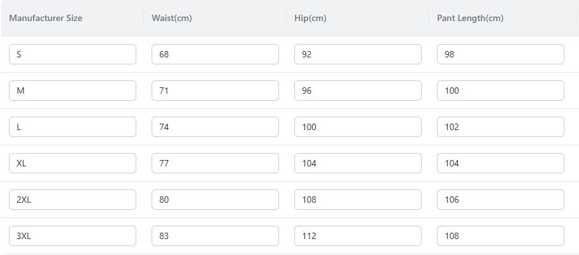The width and height of the screenshot is (579, 255).
Task: Select the XL manufacturer size field
Action: click(73, 163)
